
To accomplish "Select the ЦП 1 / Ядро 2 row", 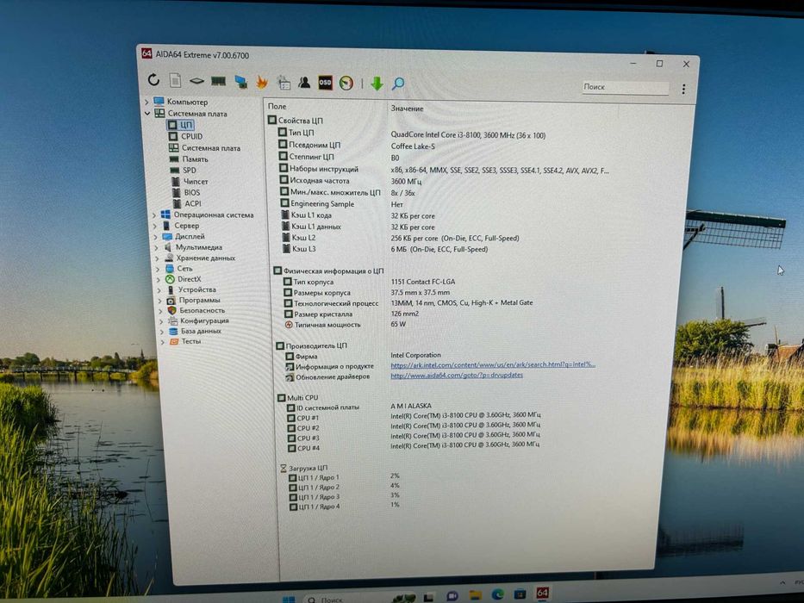I will (x=344, y=486).
